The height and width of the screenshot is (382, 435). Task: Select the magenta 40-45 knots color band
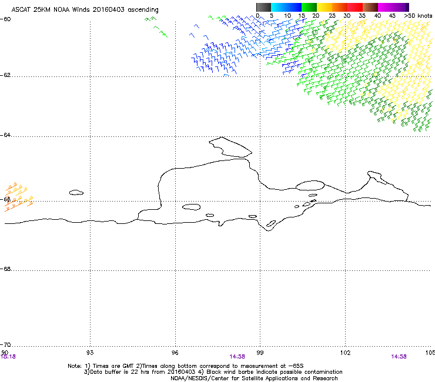[386, 7]
